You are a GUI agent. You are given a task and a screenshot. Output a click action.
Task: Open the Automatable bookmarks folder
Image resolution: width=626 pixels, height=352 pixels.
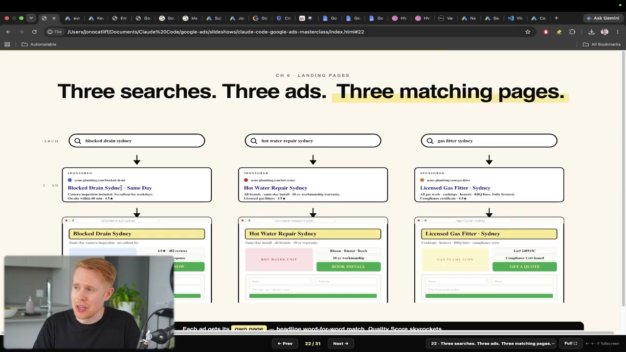(39, 44)
